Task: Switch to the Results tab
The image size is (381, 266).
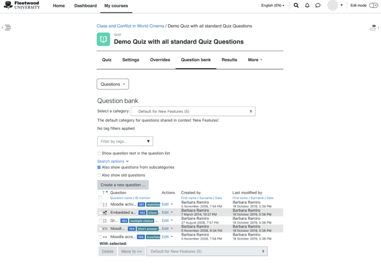Action: pos(229,60)
